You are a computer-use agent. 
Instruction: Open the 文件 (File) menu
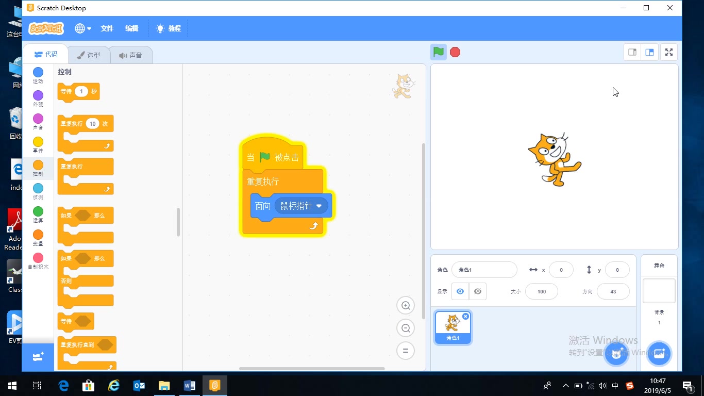click(x=107, y=28)
